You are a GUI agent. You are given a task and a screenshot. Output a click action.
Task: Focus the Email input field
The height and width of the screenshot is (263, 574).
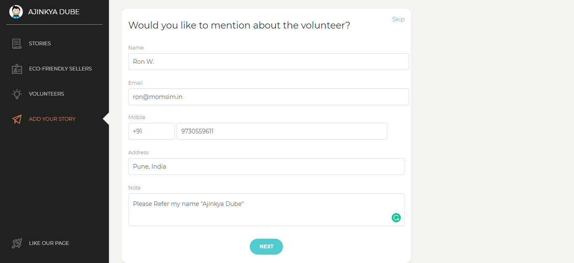pyautogui.click(x=268, y=97)
